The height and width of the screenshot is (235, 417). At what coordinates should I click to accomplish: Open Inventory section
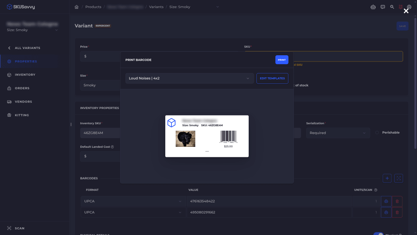point(25,75)
